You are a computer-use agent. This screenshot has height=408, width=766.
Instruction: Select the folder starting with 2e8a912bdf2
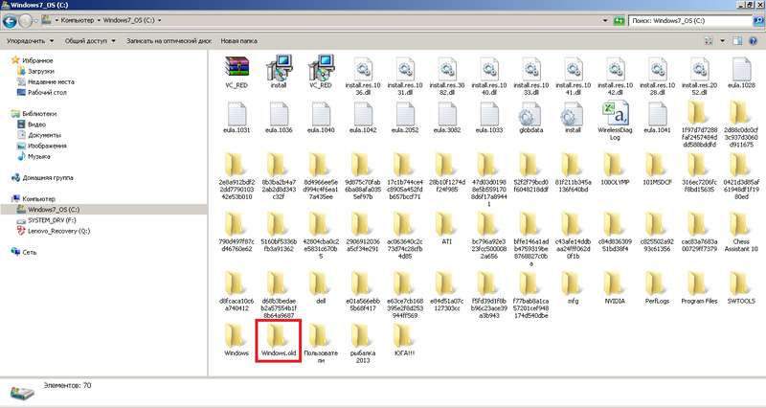tap(237, 176)
